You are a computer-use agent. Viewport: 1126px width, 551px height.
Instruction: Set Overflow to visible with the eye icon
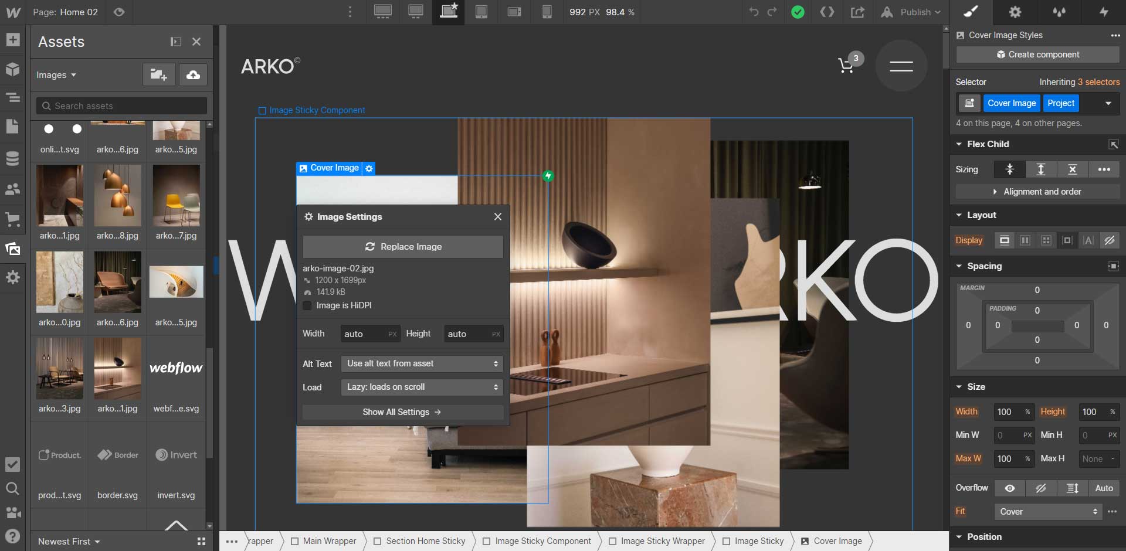[1010, 488]
